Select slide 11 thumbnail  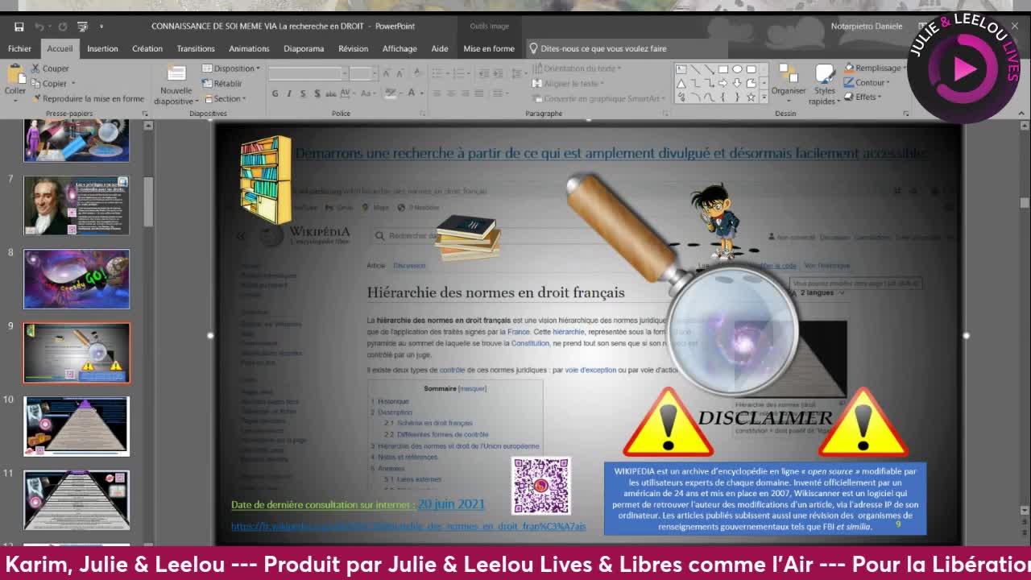(x=77, y=499)
